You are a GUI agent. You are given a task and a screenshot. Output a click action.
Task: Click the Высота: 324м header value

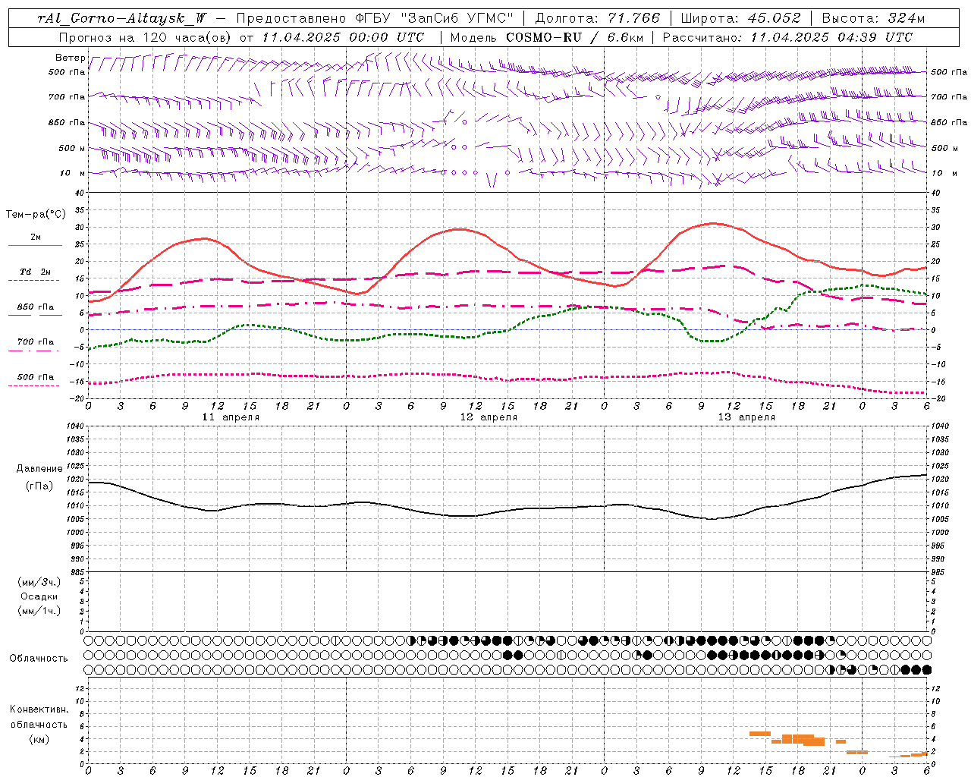[x=873, y=18]
